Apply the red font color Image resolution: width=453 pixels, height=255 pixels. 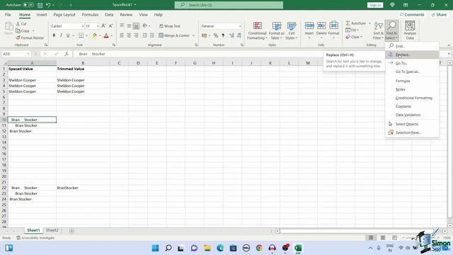pyautogui.click(x=106, y=35)
